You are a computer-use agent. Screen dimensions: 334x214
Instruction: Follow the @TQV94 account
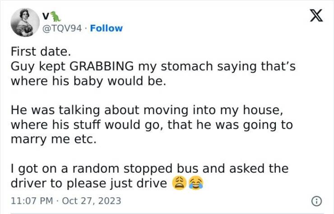pyautogui.click(x=106, y=28)
